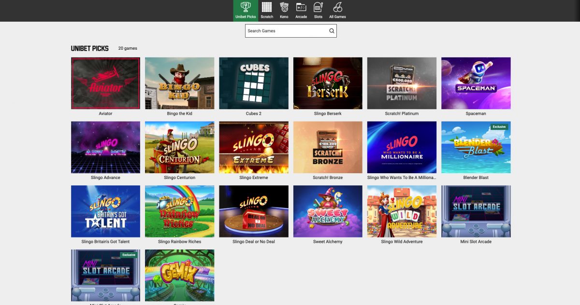Screen dimensions: 580x305
Task: Click the "Cubes 2" title caption
Action: [x=254, y=113]
